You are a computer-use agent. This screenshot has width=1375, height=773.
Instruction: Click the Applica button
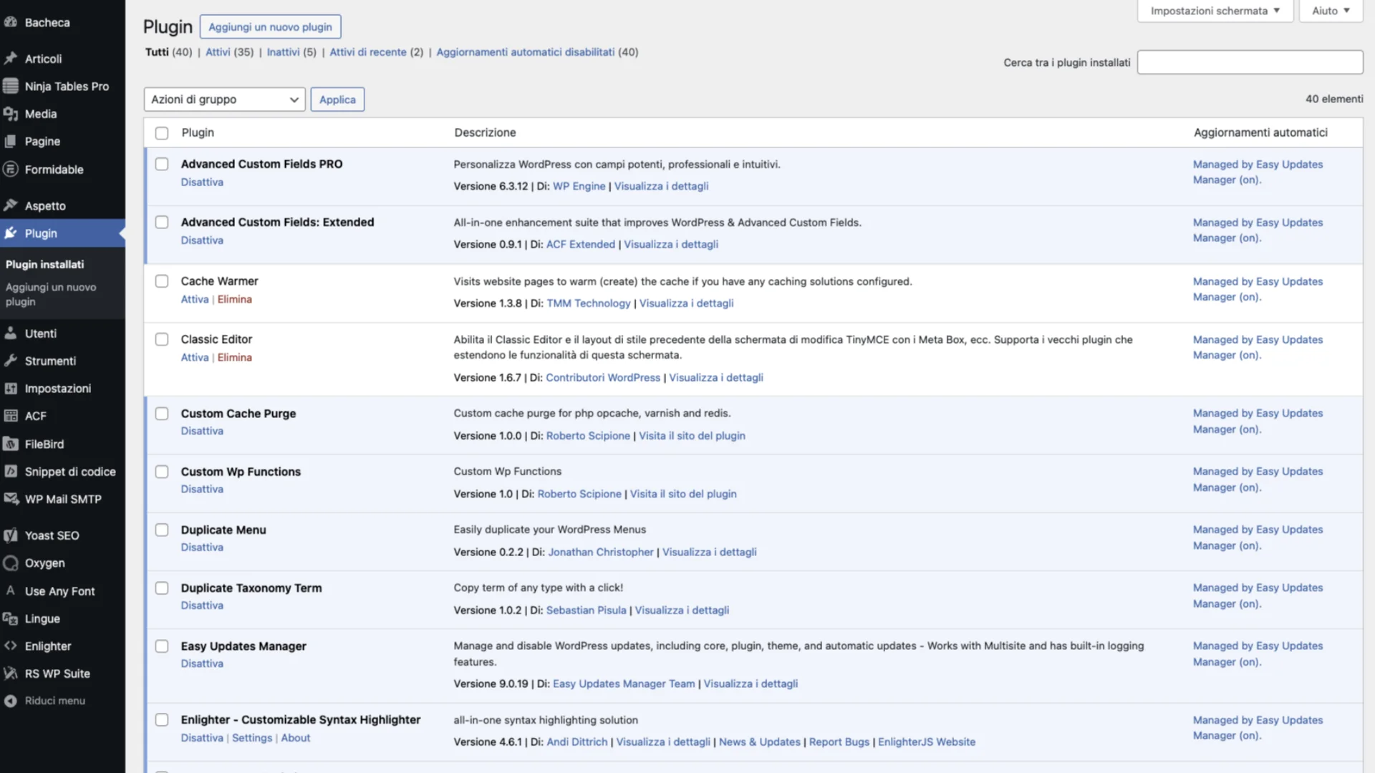(x=337, y=99)
